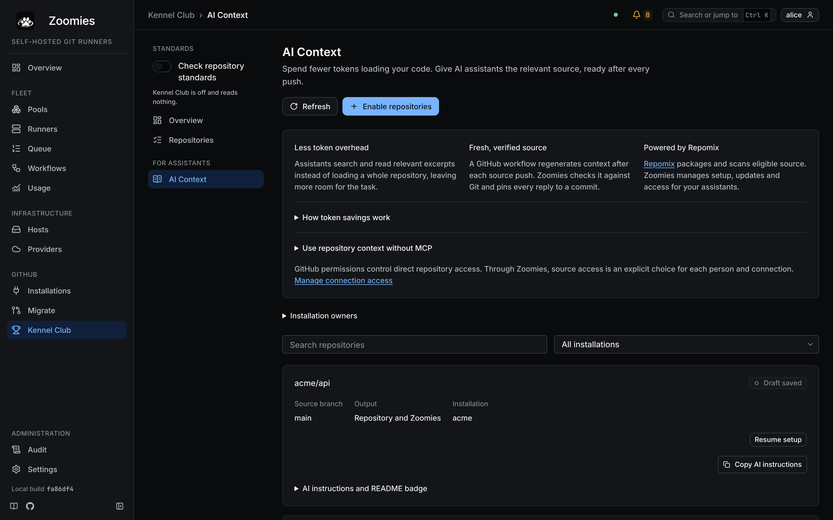Image resolution: width=833 pixels, height=520 pixels.
Task: Open Queue via its list icon
Action: (16, 148)
